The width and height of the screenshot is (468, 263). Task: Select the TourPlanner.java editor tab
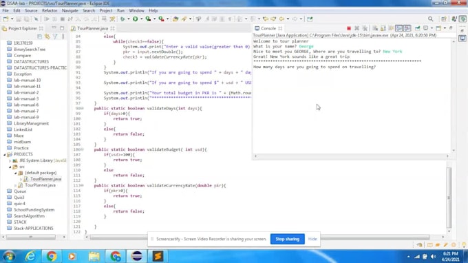pos(92,28)
